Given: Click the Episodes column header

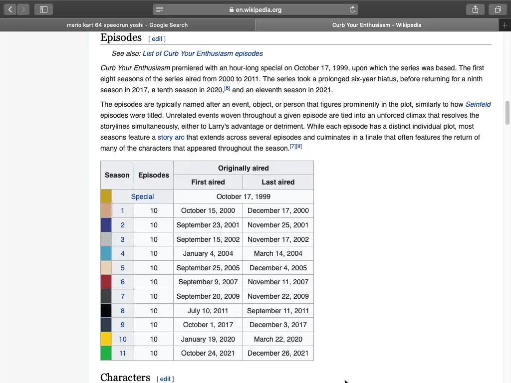Looking at the screenshot, I should click(154, 175).
